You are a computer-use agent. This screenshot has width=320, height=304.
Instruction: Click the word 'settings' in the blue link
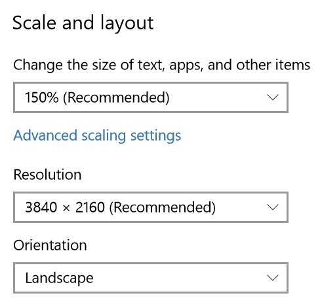pyautogui.click(x=156, y=136)
